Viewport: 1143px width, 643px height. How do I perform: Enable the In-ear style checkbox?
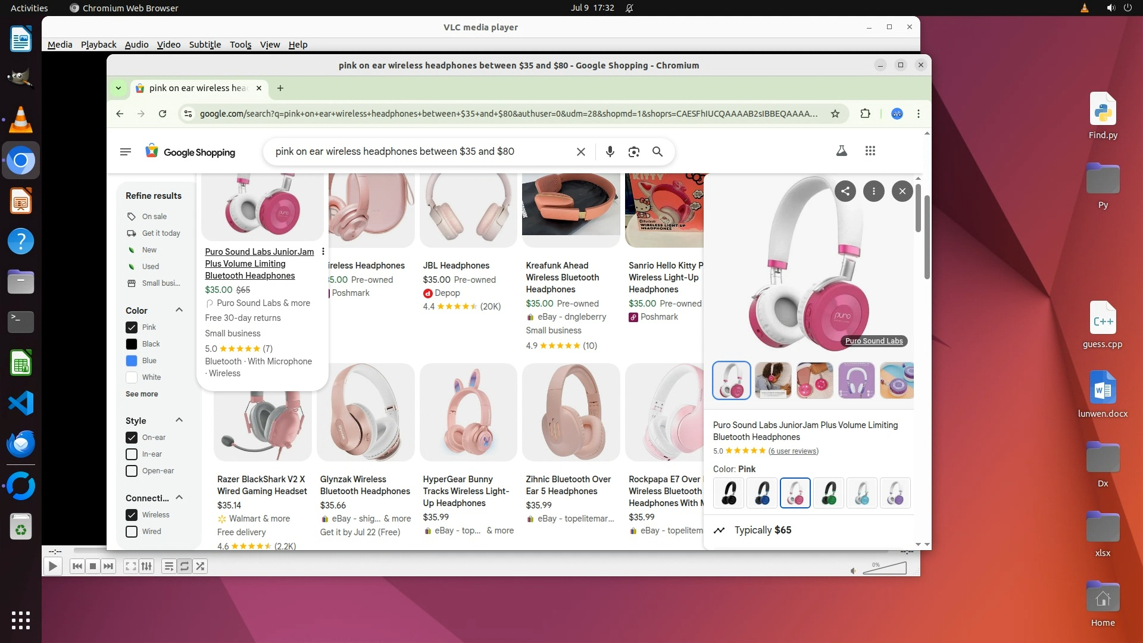pos(132,454)
